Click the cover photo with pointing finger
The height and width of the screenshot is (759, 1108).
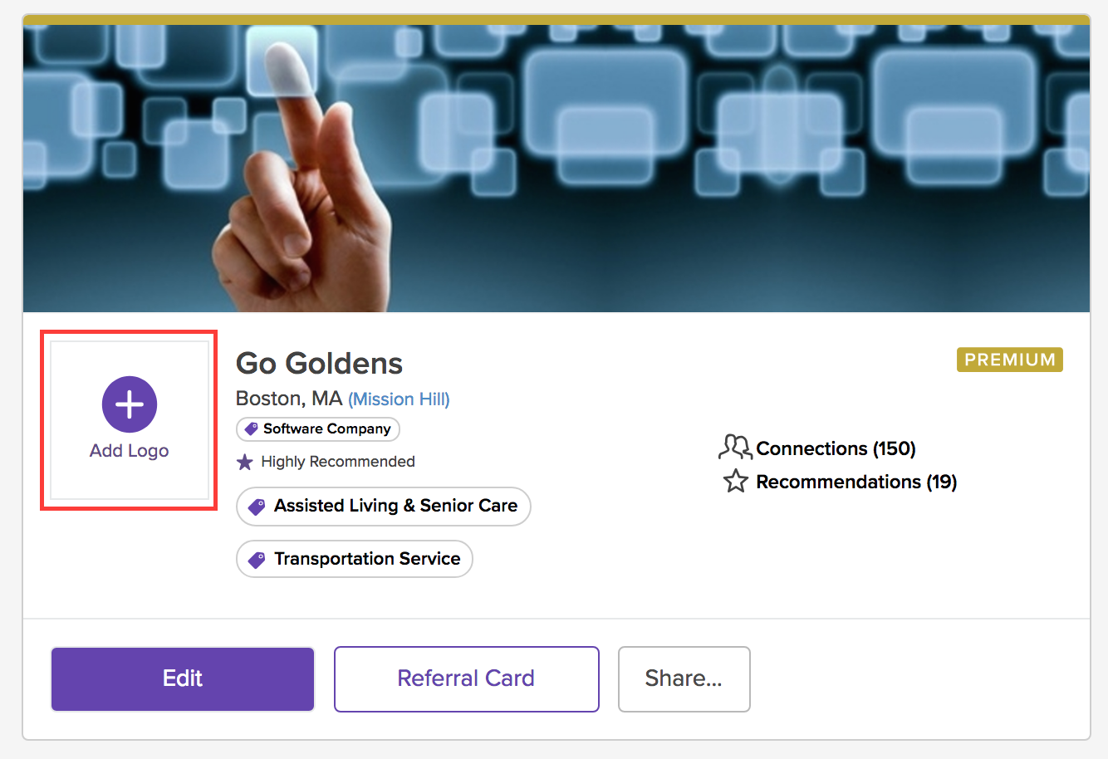coord(556,169)
